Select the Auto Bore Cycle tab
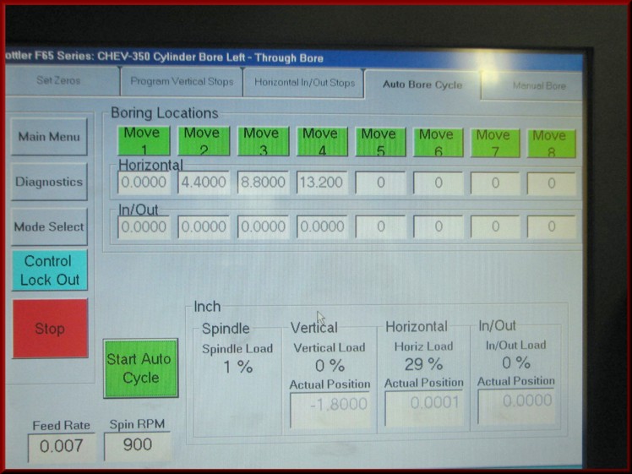Screen dimensions: 632x474 [422, 84]
